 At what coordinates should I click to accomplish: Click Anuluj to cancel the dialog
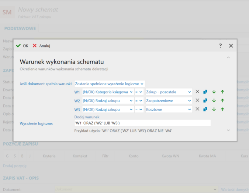[41, 46]
